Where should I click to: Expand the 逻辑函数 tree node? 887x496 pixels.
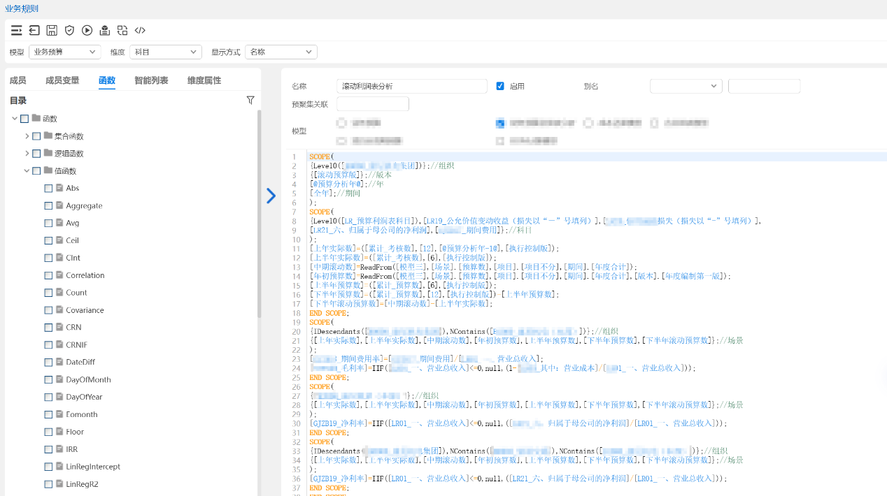pyautogui.click(x=27, y=154)
